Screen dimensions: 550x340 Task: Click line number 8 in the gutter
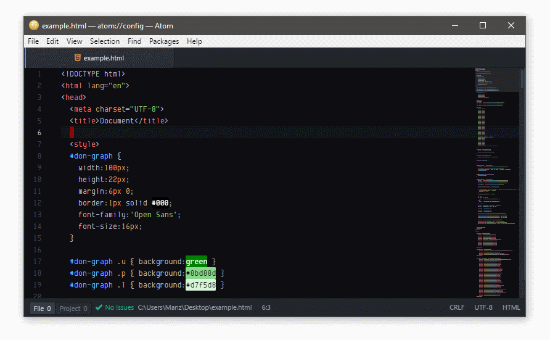(39, 156)
